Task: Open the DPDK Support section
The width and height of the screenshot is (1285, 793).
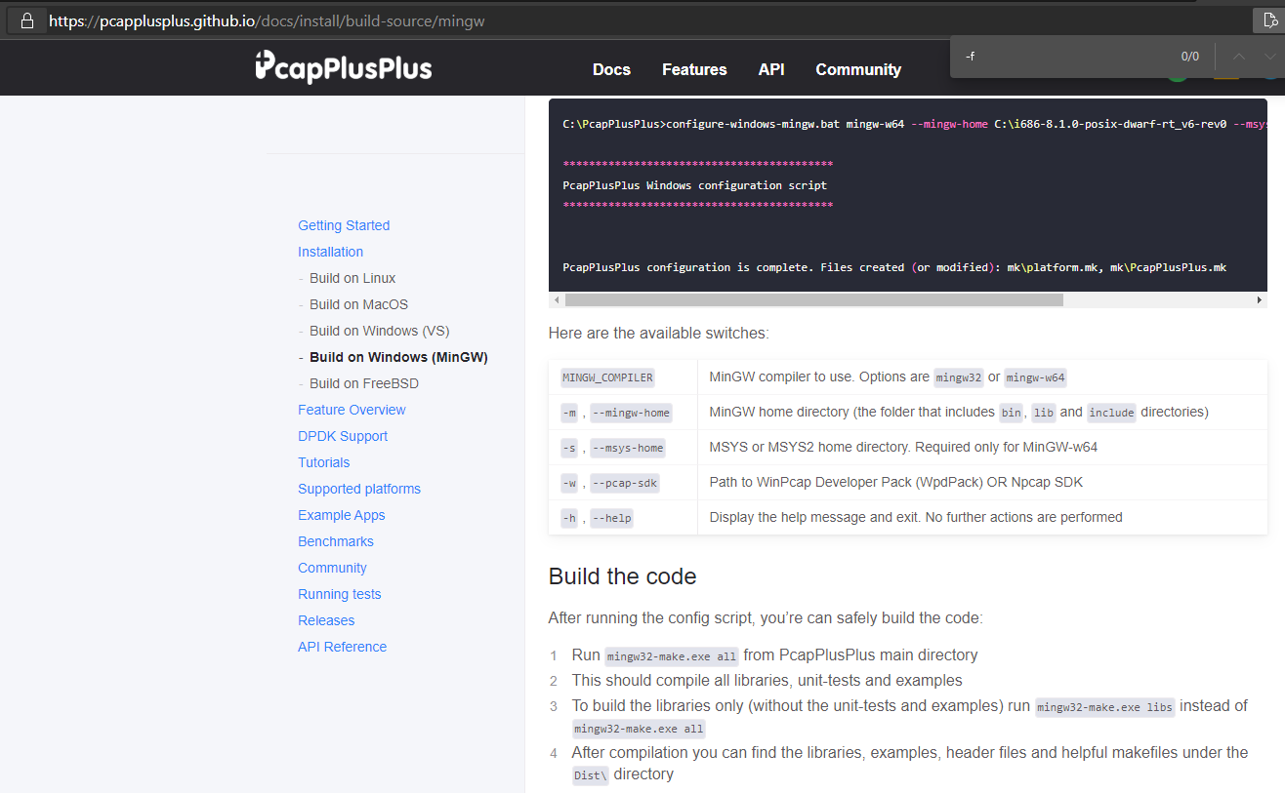Action: point(343,435)
